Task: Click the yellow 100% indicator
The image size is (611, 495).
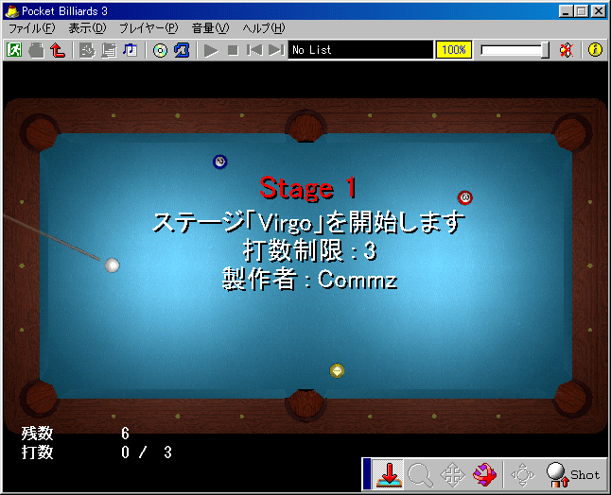Action: pos(454,50)
